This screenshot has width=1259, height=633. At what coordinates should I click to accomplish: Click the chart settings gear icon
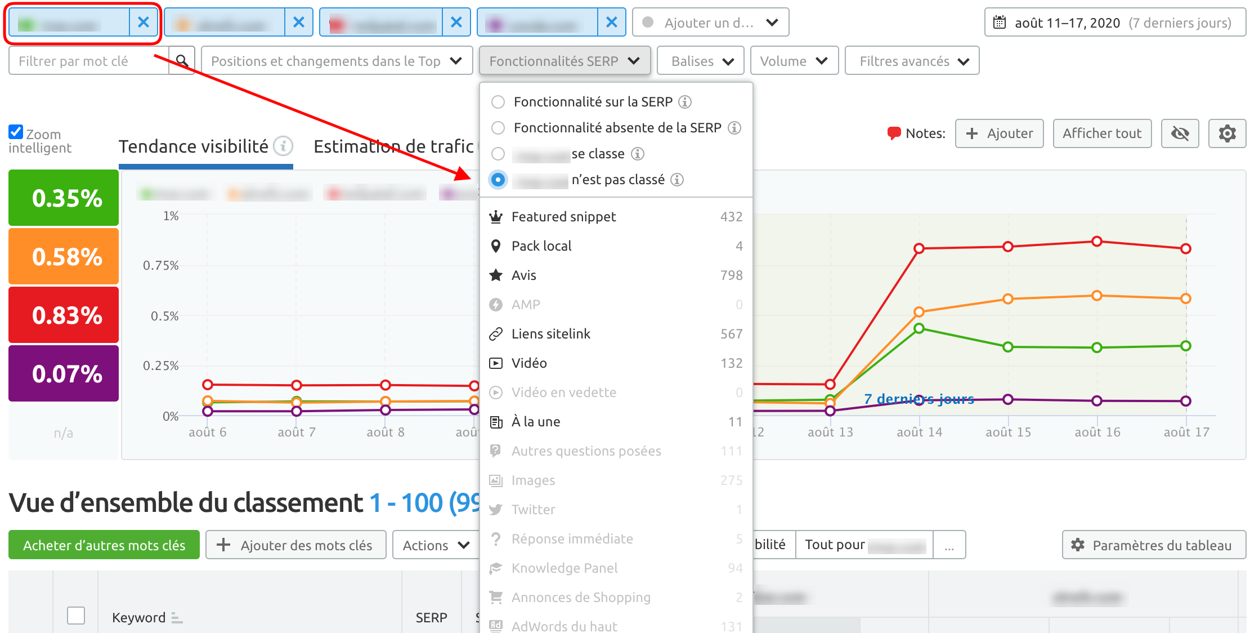(1227, 133)
